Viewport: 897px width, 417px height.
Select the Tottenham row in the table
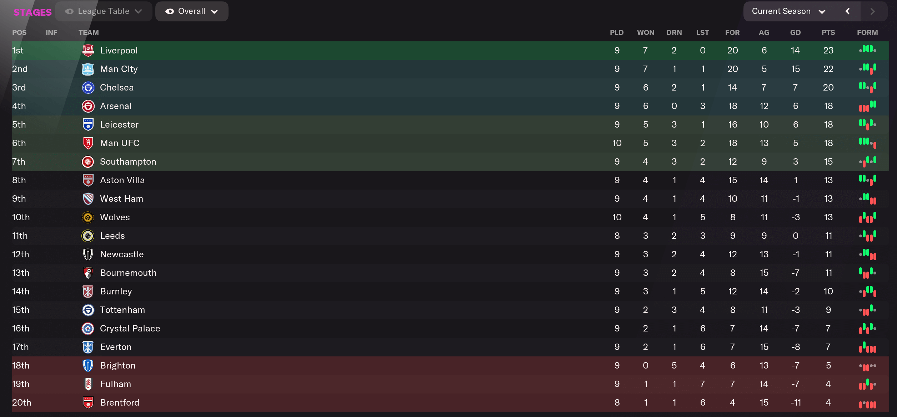[x=122, y=309]
